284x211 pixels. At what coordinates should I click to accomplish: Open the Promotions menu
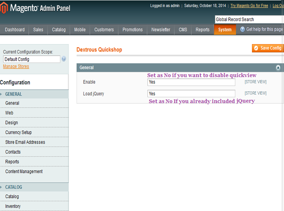133,30
